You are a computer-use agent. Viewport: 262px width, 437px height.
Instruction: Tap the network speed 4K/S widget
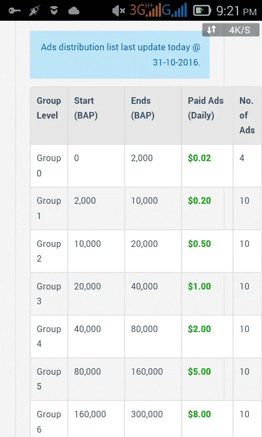[231, 30]
